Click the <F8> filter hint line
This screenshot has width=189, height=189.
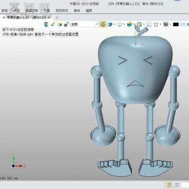pyautogui.click(x=40, y=34)
